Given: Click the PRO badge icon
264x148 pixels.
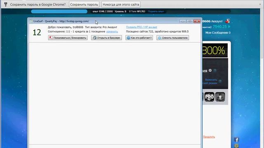Looking at the screenshot, I should coord(209,97).
